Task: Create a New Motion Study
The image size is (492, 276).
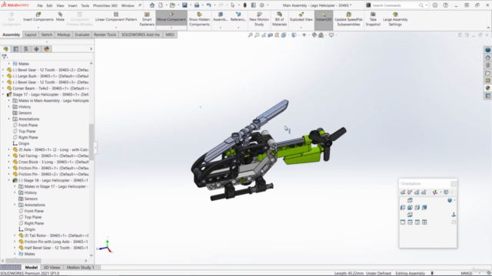Action: [259, 19]
